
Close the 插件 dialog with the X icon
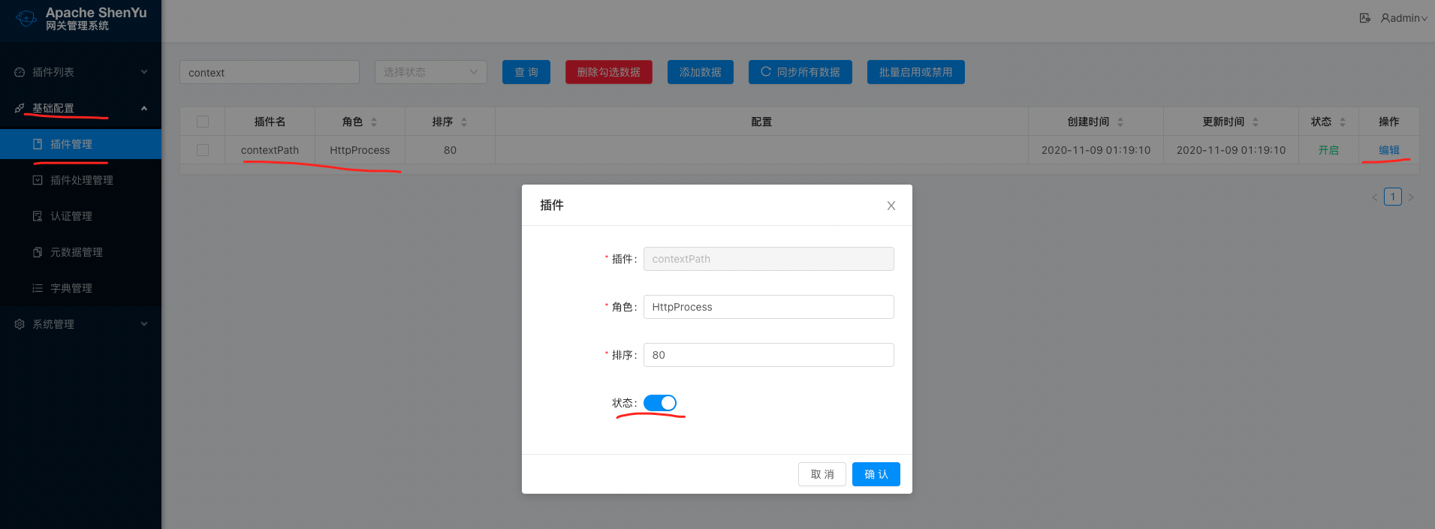coord(891,206)
